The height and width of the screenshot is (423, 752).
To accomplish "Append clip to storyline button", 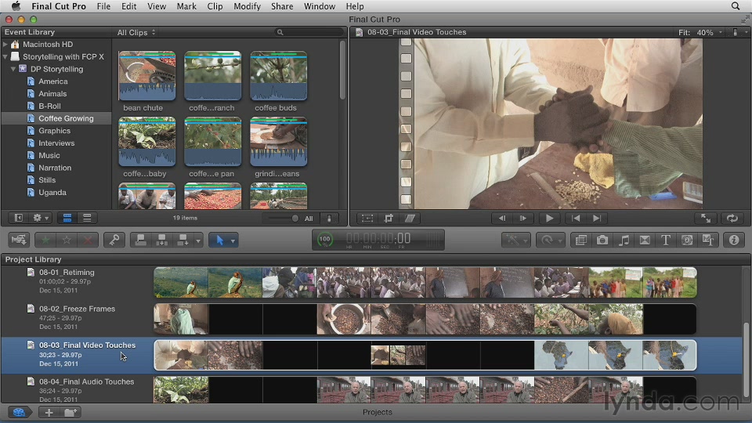I will point(183,240).
